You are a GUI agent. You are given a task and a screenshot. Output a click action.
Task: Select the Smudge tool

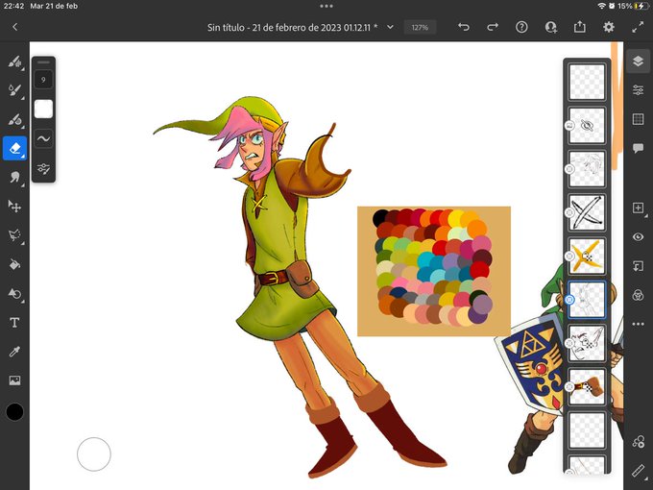point(14,177)
